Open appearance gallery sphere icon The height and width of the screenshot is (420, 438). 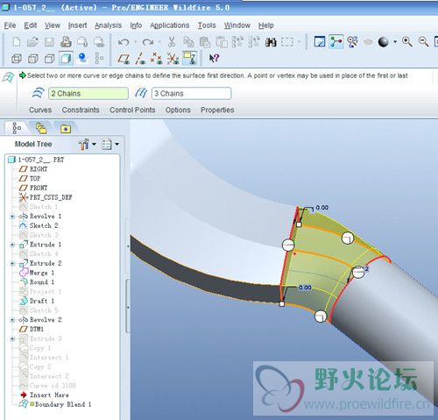tap(384, 42)
